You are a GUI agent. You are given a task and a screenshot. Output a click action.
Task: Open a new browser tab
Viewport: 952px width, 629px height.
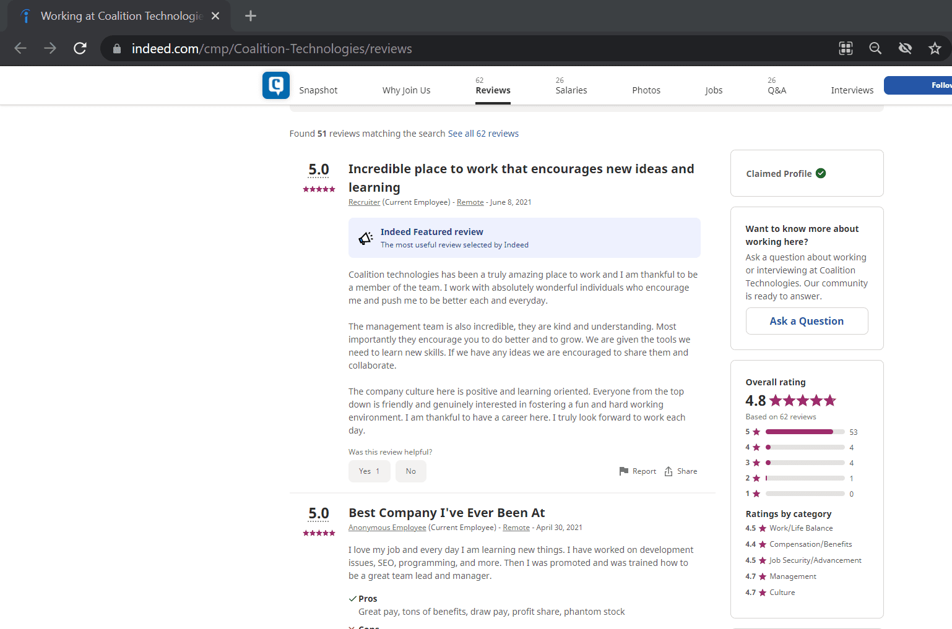coord(251,16)
